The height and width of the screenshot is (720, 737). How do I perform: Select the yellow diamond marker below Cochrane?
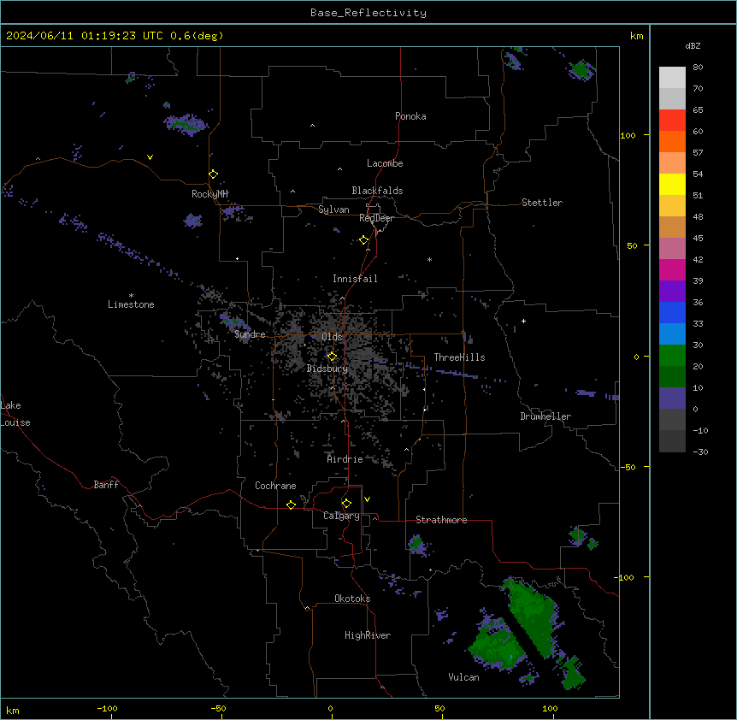[x=291, y=505]
